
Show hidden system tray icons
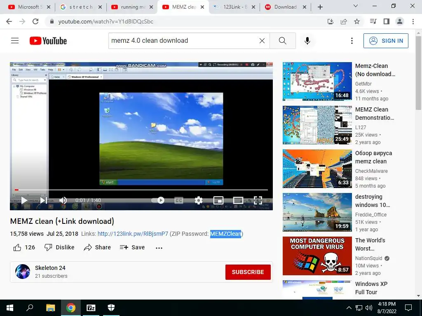coord(349,308)
